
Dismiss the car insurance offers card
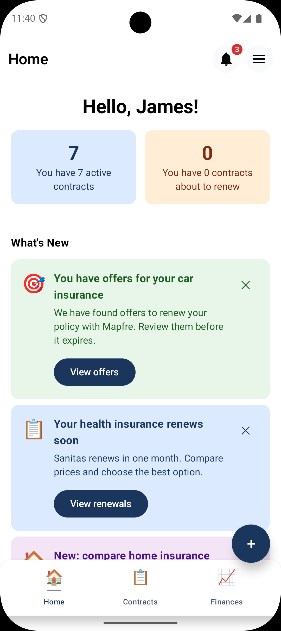tap(246, 285)
